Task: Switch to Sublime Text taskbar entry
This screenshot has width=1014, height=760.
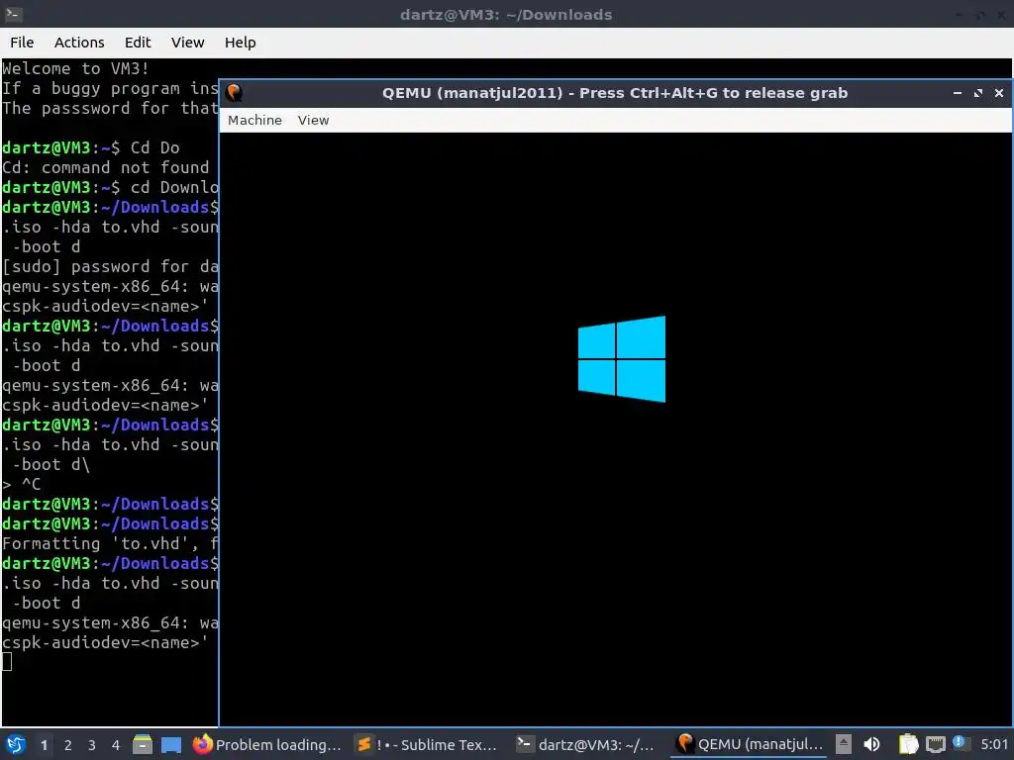Action: click(x=428, y=744)
